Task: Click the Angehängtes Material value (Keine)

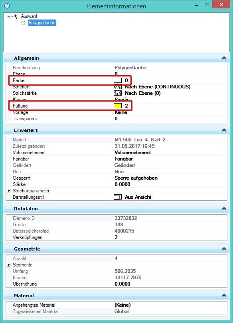Action: click(122, 305)
